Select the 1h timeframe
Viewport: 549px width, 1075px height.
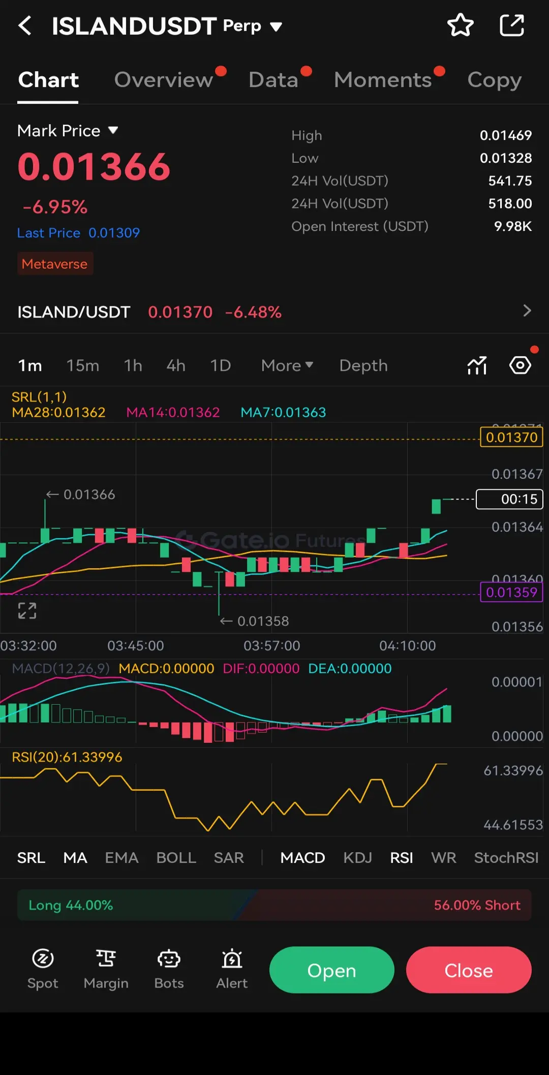point(133,365)
